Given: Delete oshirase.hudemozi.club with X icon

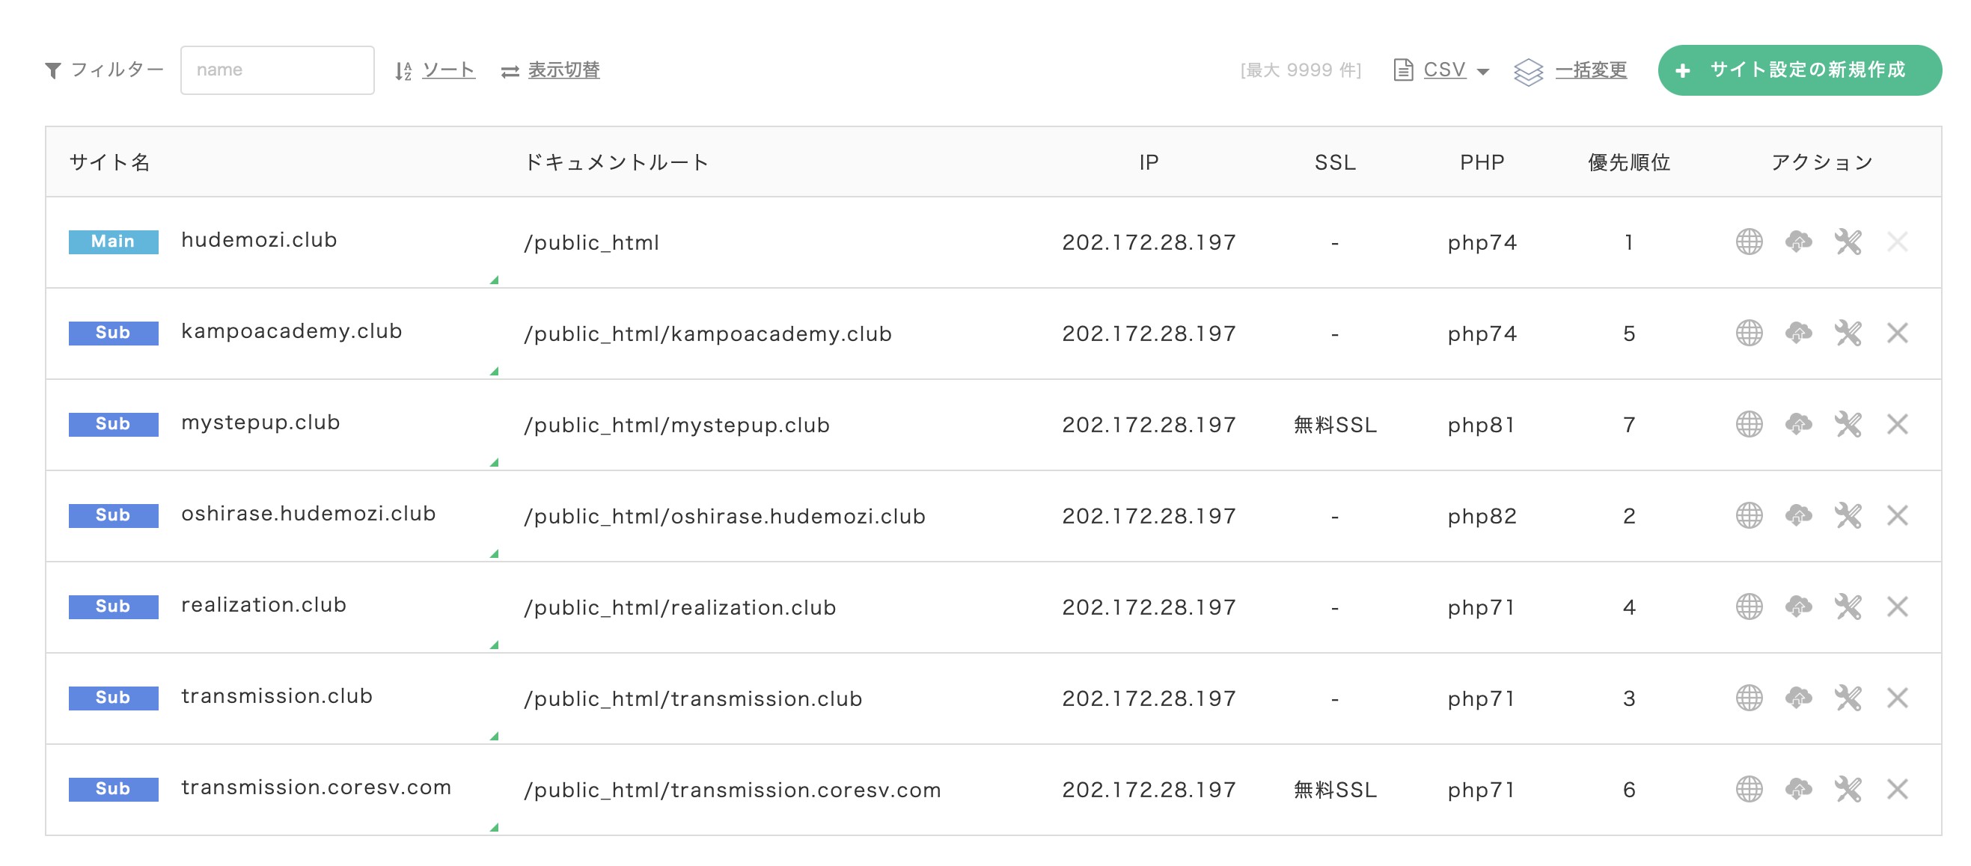Looking at the screenshot, I should (1898, 516).
